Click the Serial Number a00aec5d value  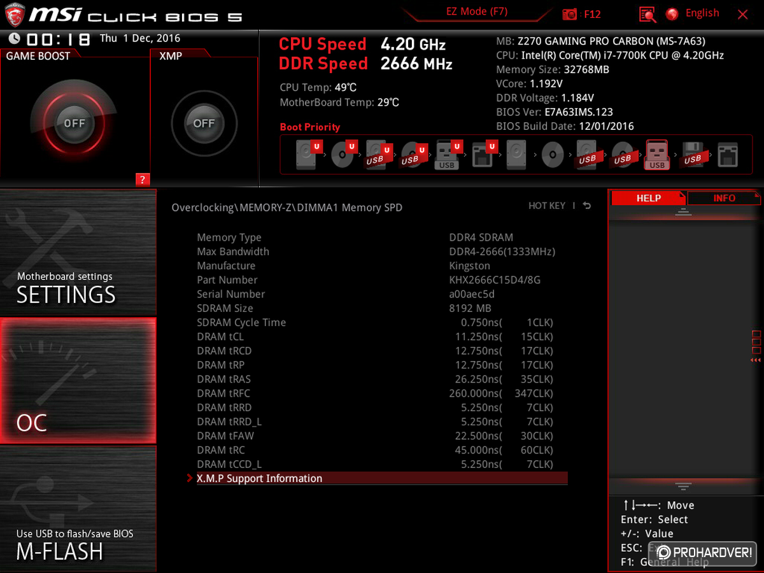472,294
